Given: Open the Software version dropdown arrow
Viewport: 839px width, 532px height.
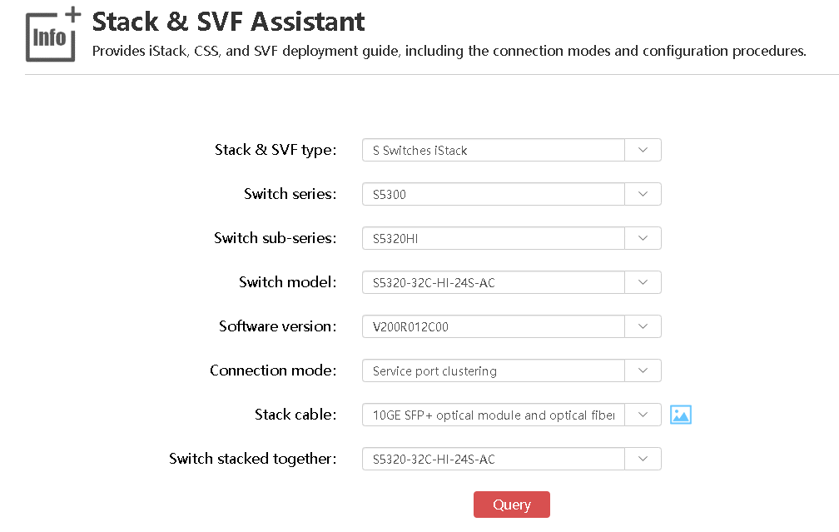Looking at the screenshot, I should pos(643,326).
